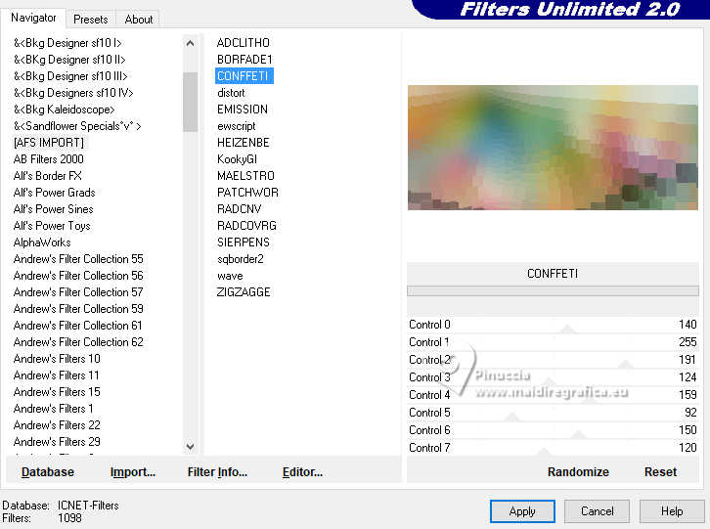The height and width of the screenshot is (529, 710).
Task: Select Alf's Border FX category
Action: [48, 176]
